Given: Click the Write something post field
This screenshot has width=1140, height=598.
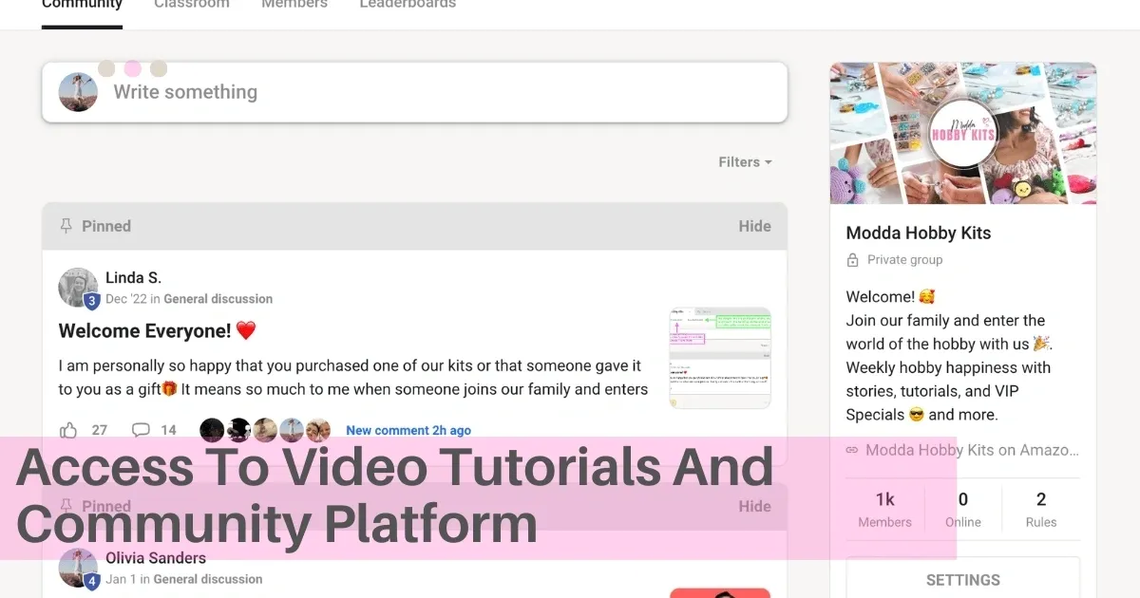Looking at the screenshot, I should 415,92.
